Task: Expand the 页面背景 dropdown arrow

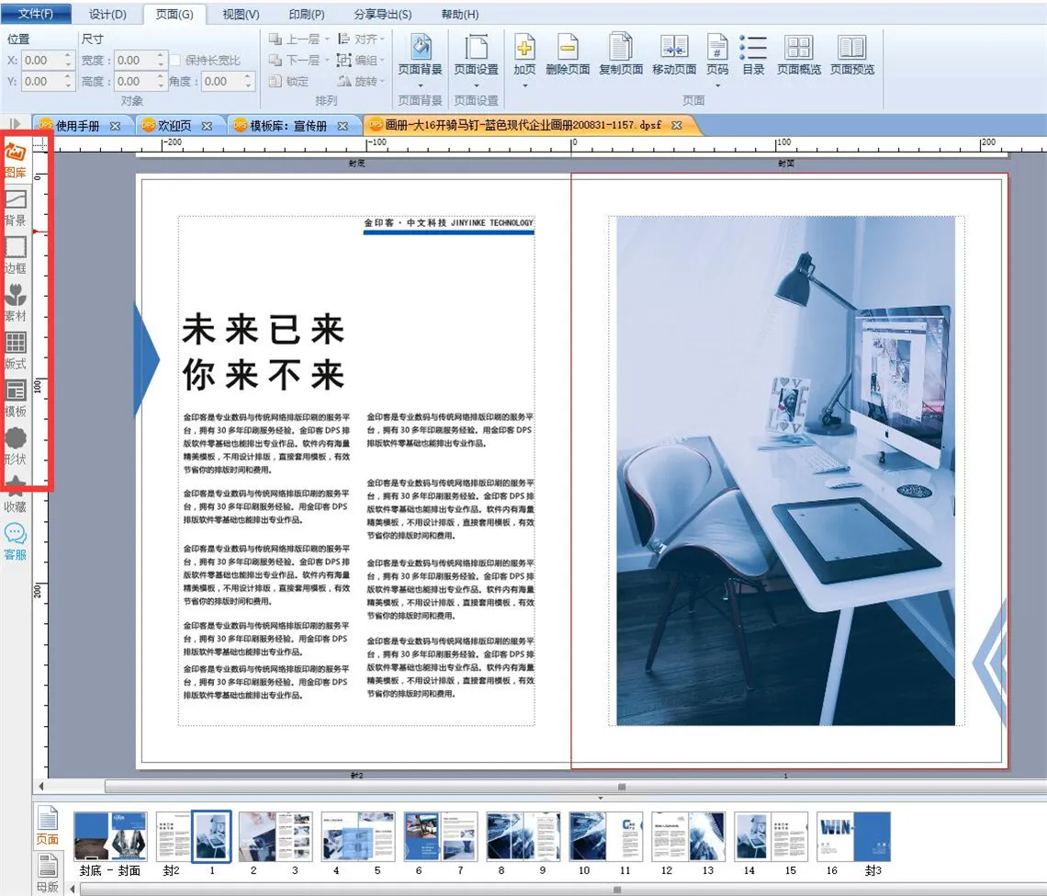Action: [x=420, y=85]
